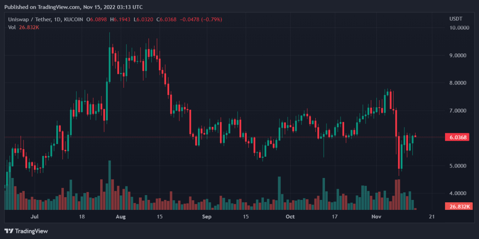Select the Aug marker on time axis
Viewport: 479px width, 239px height.
pyautogui.click(x=121, y=217)
